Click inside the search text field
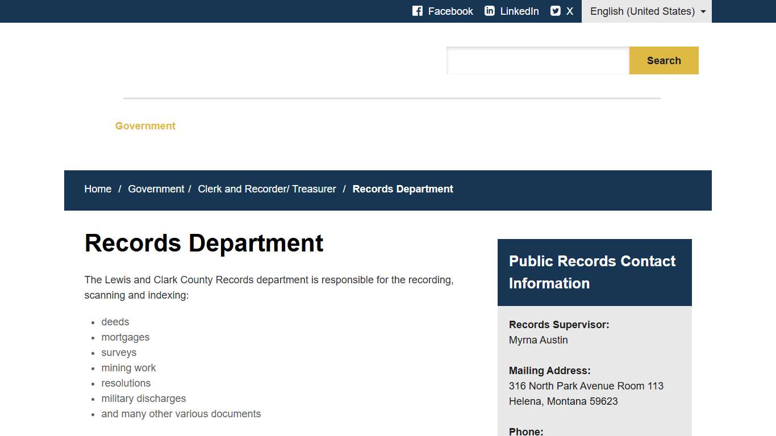Viewport: 776px width, 436px height. [537, 60]
